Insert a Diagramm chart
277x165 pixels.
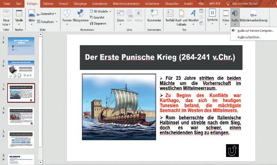click(97, 23)
